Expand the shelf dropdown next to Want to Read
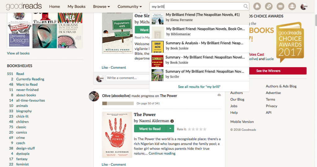The height and width of the screenshot is (167, 317). pyautogui.click(x=170, y=129)
